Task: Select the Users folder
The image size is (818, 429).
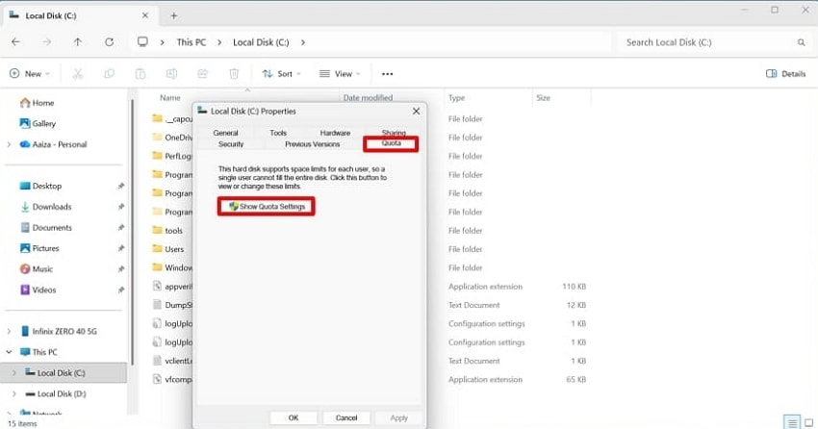Action: coord(168,249)
